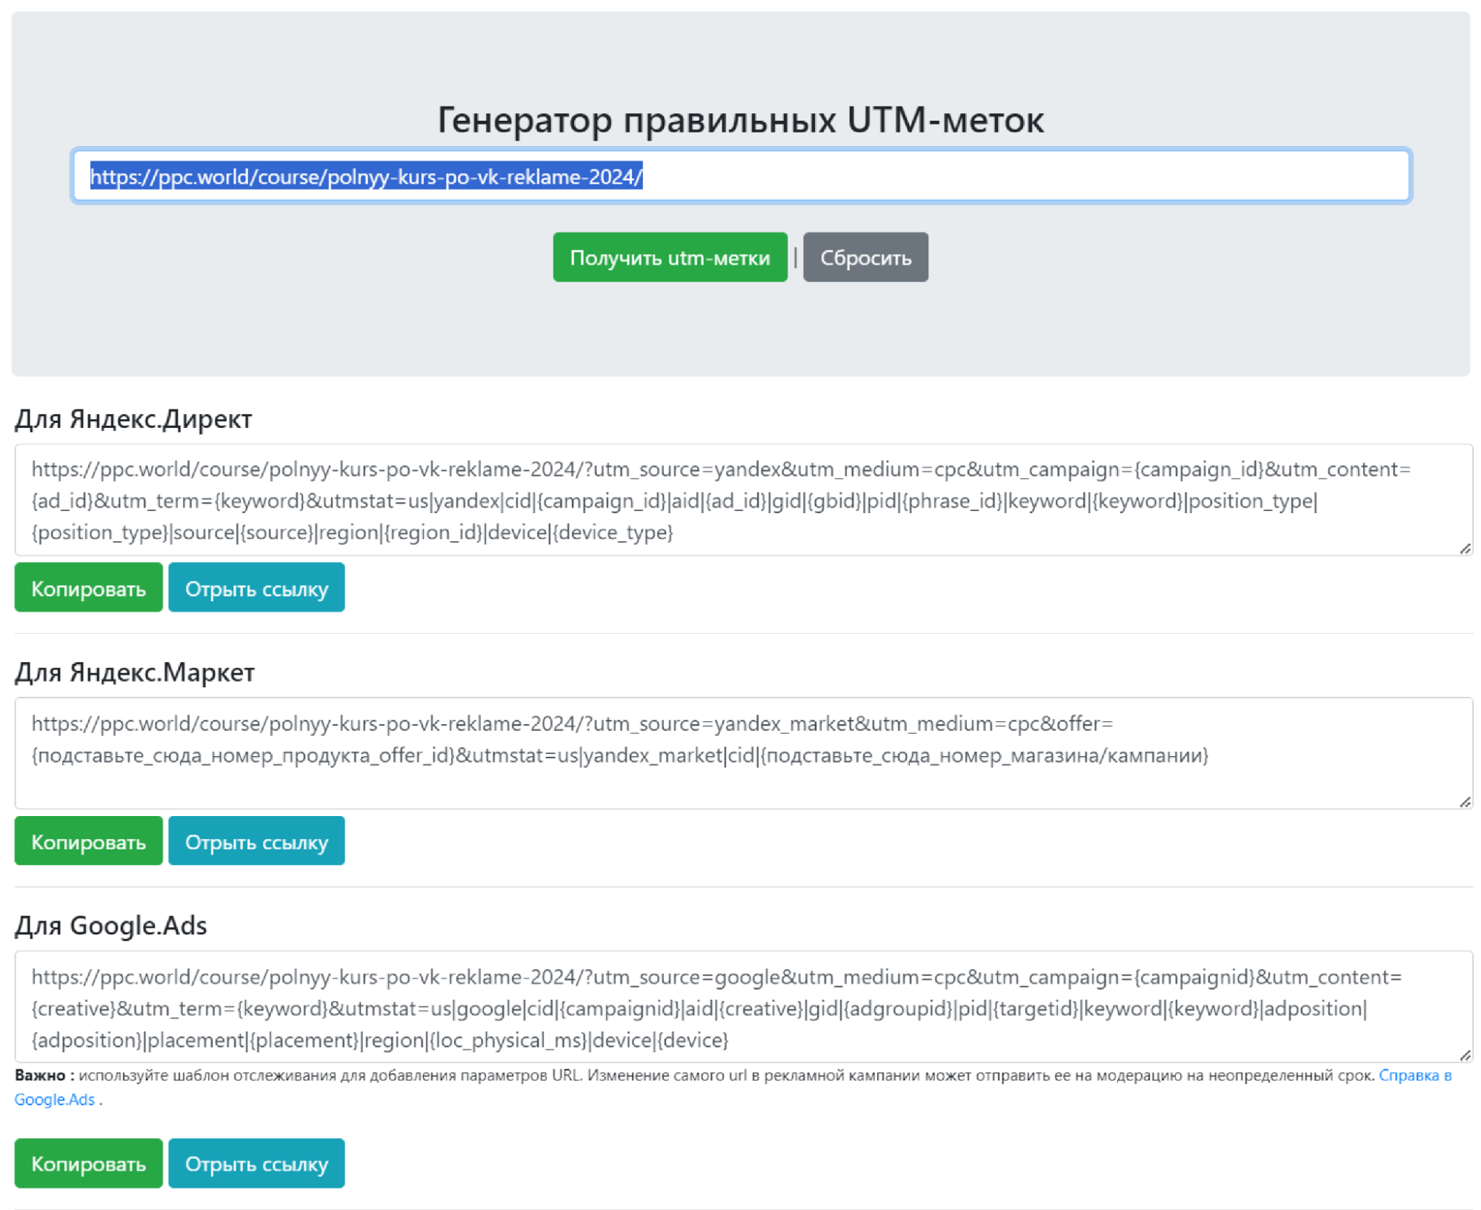Click the resize handle of the Яндекс.Директ textarea
Screen dimensions: 1481x1210
tap(1465, 549)
